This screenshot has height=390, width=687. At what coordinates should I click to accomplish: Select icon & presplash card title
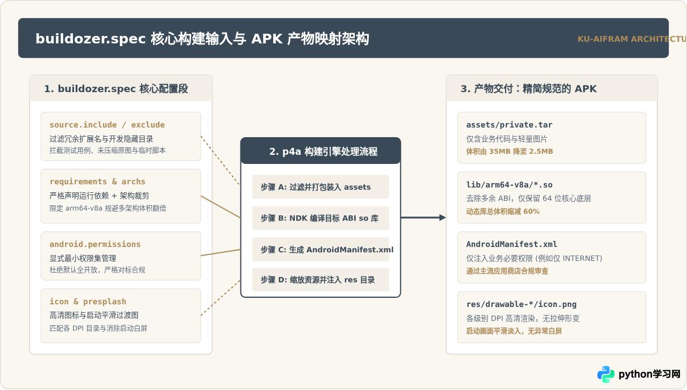[x=88, y=302]
